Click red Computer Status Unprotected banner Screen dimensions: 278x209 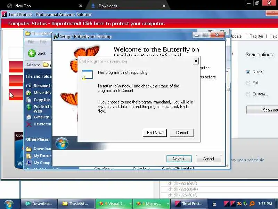click(x=139, y=23)
